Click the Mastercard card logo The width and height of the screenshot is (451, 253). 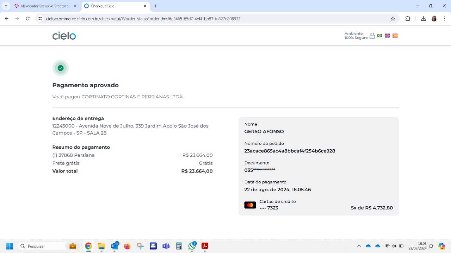250,205
